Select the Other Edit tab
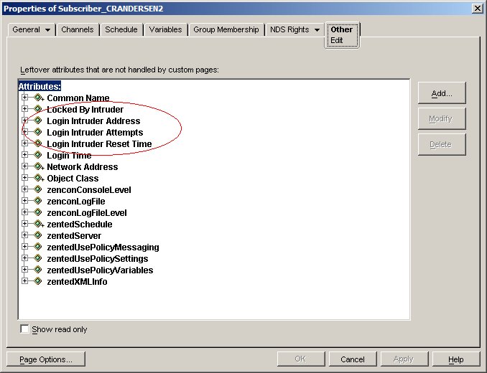Image resolution: width=487 pixels, height=373 pixels. click(x=342, y=34)
